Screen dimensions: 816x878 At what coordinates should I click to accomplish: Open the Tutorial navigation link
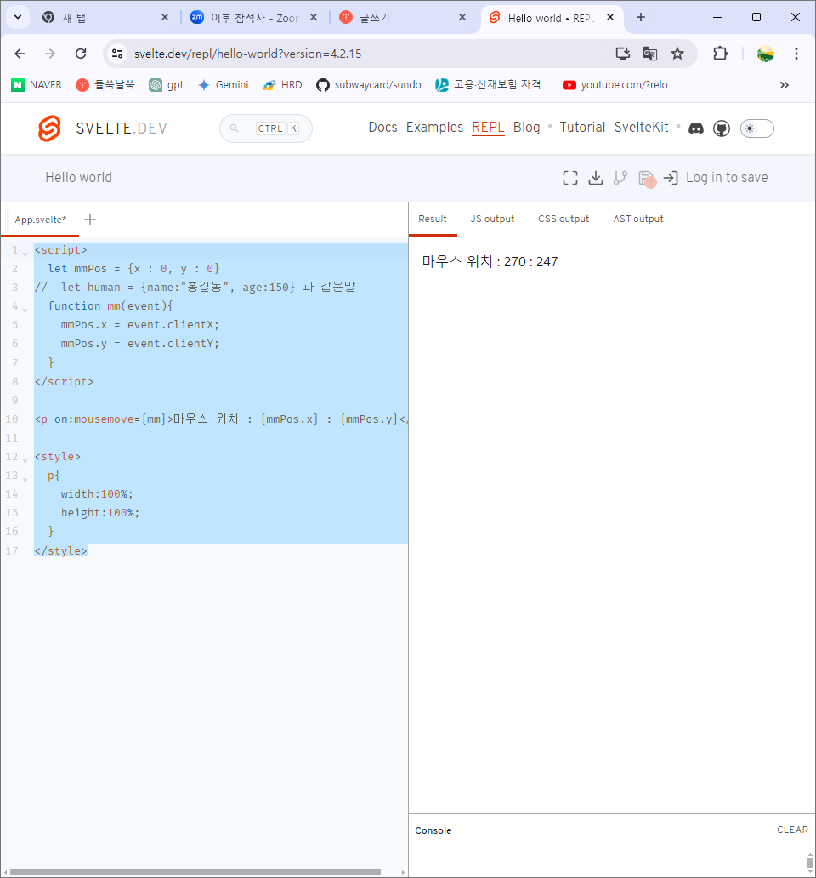click(582, 128)
